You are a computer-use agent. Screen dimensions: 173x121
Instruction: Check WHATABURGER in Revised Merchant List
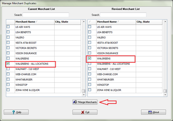coord(90,79)
